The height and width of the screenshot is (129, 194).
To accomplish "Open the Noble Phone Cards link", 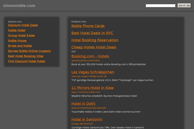I will 88,26.
